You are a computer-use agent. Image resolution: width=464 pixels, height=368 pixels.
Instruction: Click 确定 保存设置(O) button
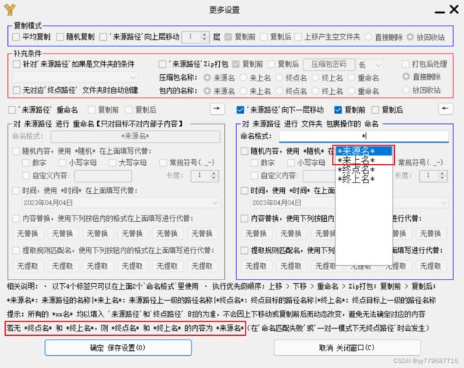coord(118,347)
